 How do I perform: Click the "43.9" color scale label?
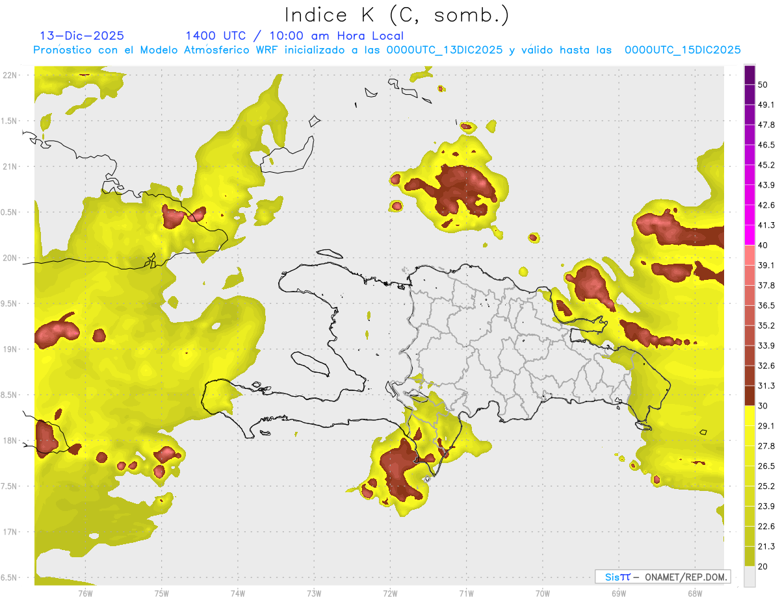pyautogui.click(x=766, y=185)
